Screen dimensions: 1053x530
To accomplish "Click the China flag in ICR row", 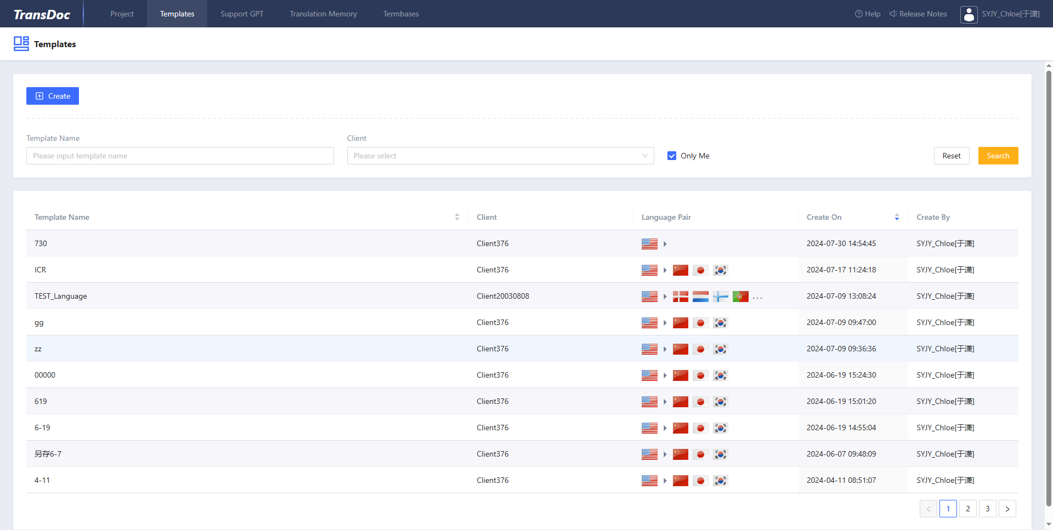I will (681, 270).
